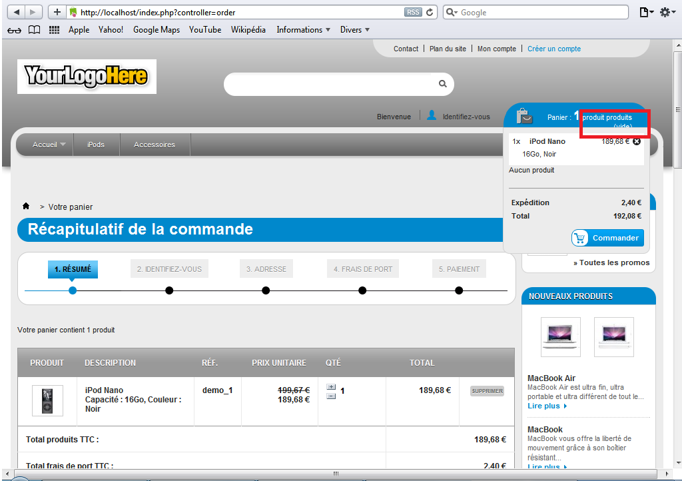Image resolution: width=682 pixels, height=481 pixels.
Task: Go back using the browser back arrow
Action: [x=17, y=12]
